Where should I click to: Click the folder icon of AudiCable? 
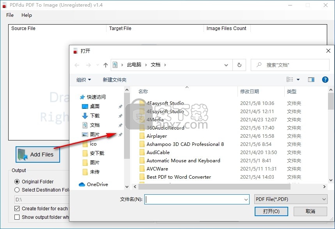(x=142, y=152)
